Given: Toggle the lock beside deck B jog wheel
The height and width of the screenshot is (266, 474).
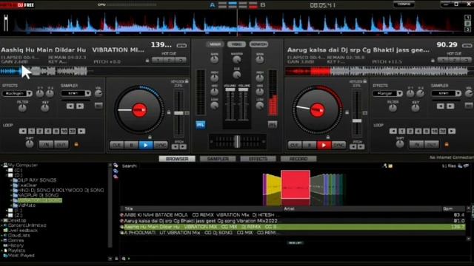Looking at the screenshot, I should pyautogui.click(x=347, y=112).
